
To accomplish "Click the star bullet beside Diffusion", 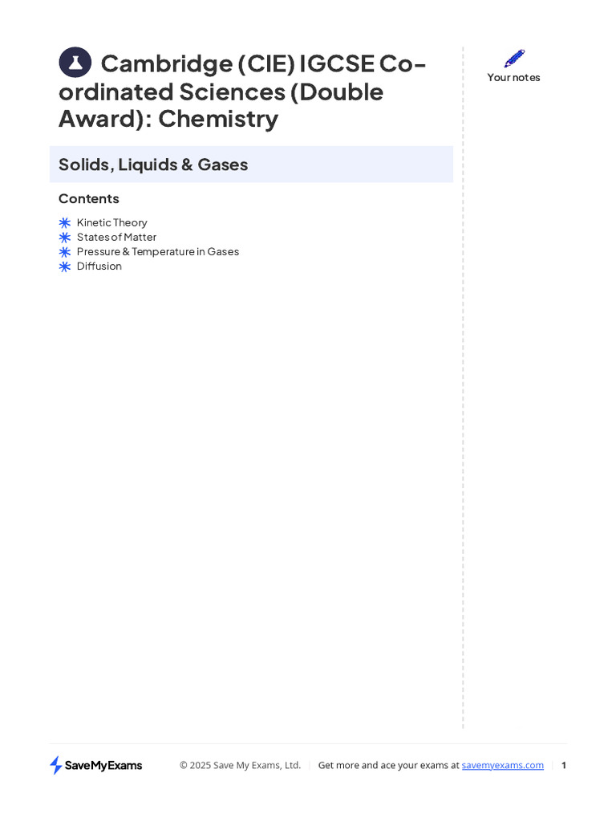I will click(65, 267).
